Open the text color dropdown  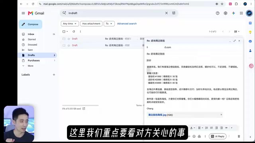pos(192,128)
